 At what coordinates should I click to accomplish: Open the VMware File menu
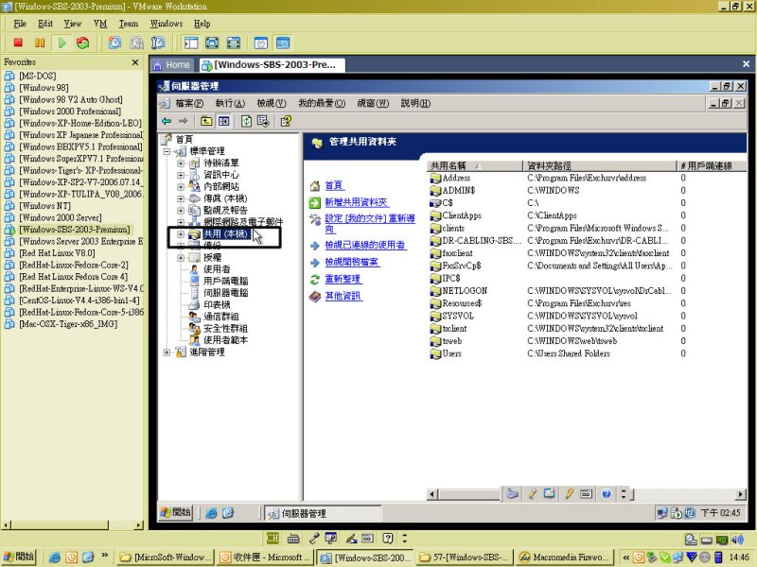[20, 24]
